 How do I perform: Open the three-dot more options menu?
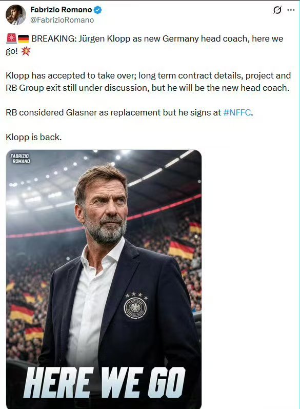[x=291, y=10]
